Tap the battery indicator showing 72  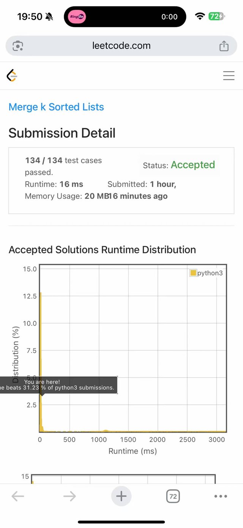point(216,16)
